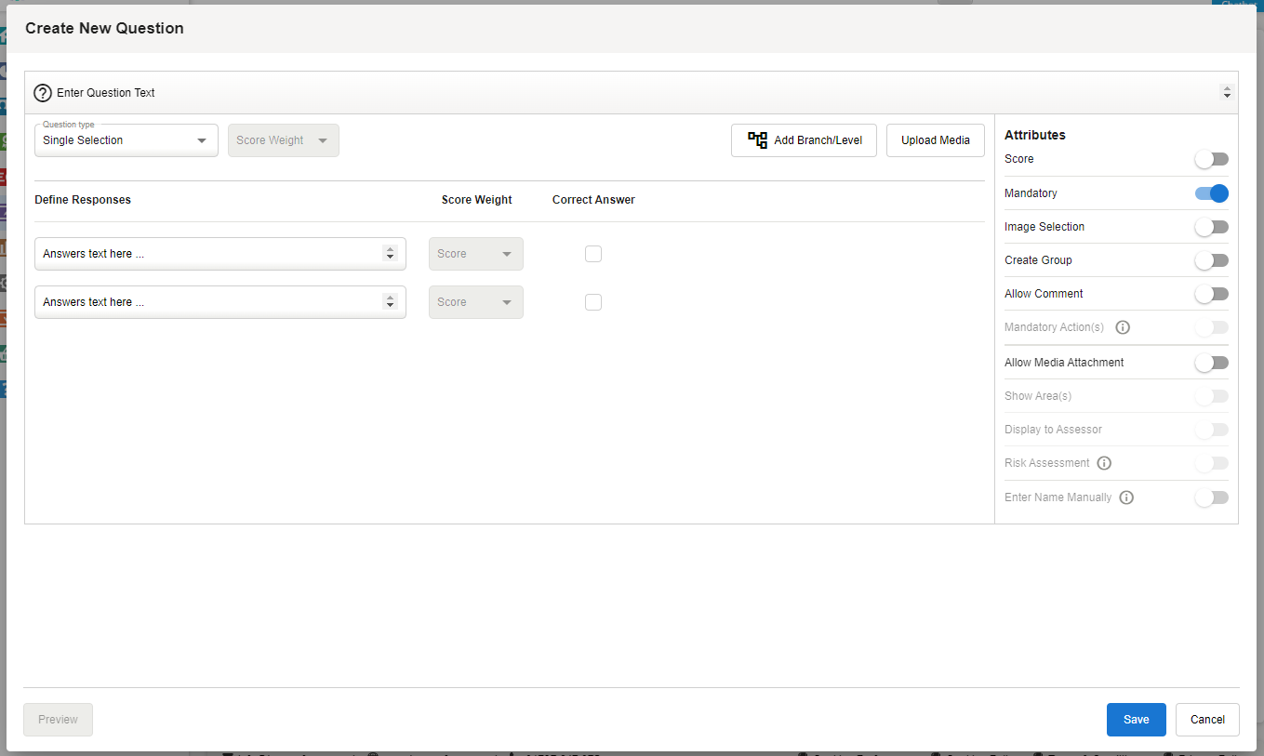Click the Mandatory Action(s) info icon
This screenshot has height=756, width=1264.
coord(1123,327)
